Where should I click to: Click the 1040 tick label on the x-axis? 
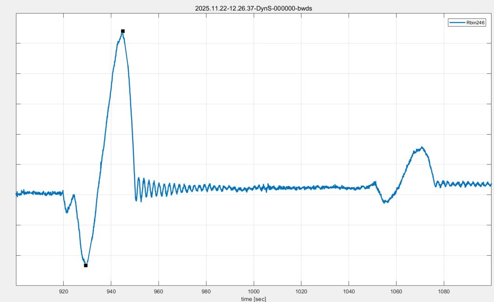(x=349, y=291)
